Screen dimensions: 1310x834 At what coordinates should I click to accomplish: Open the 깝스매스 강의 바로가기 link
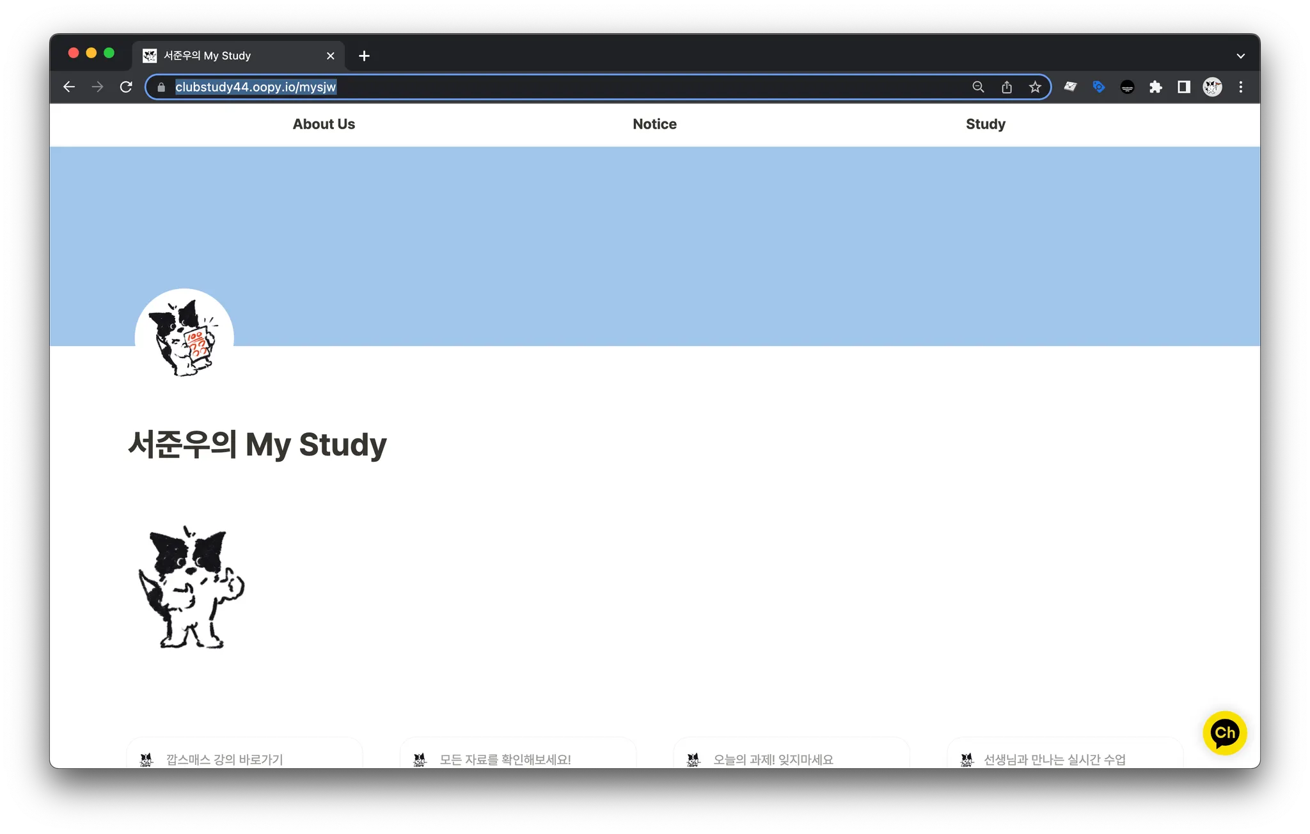224,759
